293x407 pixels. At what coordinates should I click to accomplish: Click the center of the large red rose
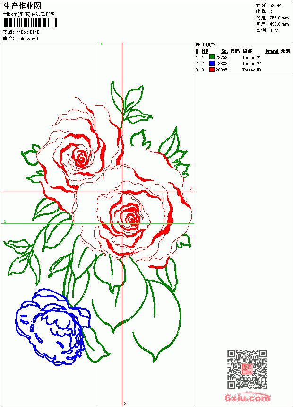131,219
